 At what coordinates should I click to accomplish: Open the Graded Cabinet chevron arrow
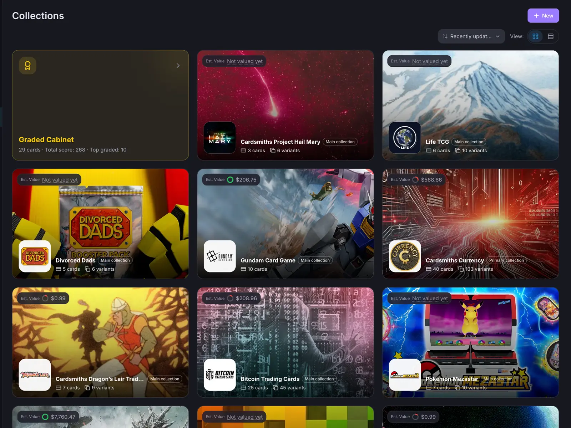(178, 66)
